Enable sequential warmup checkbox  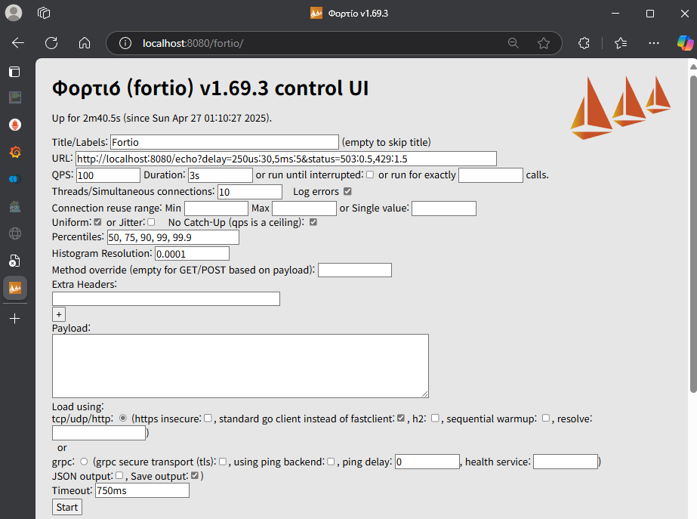[x=546, y=418]
